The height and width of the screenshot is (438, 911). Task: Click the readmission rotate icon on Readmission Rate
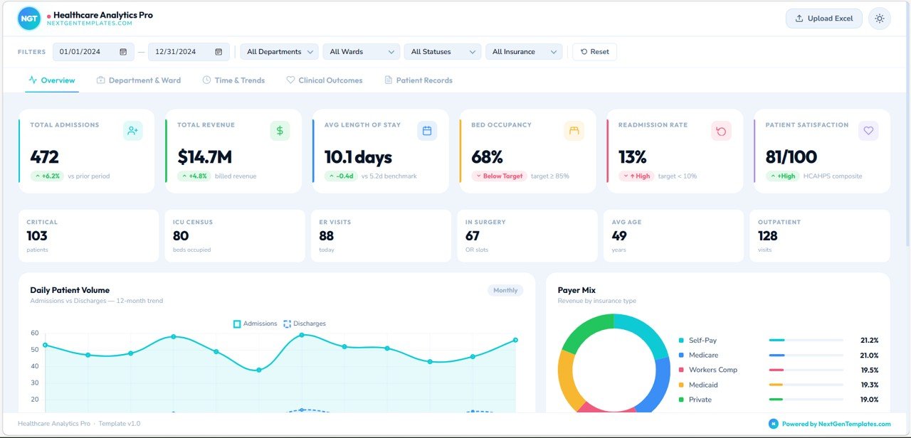(721, 131)
